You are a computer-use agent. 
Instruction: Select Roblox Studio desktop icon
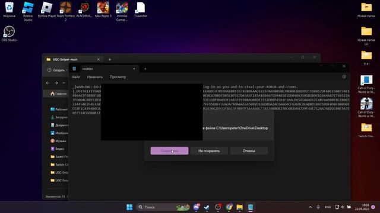[28, 11]
